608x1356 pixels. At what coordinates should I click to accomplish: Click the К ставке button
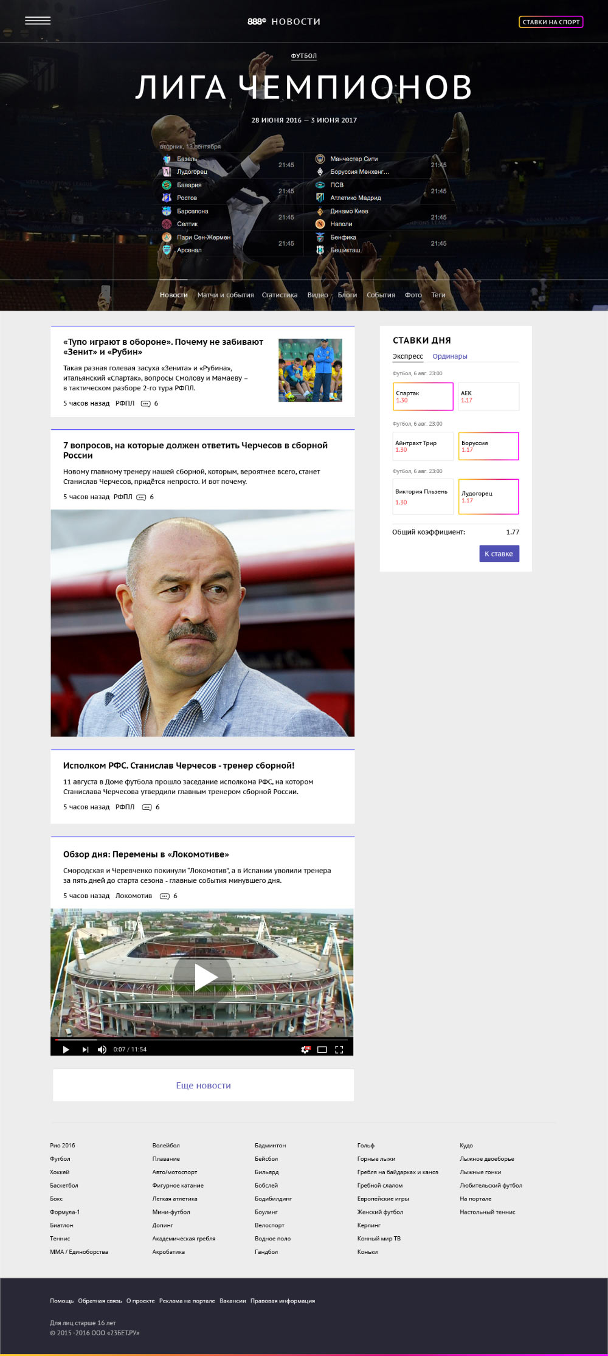coord(499,553)
